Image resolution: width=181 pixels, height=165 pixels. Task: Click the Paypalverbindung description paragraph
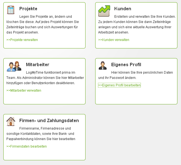point(41,134)
